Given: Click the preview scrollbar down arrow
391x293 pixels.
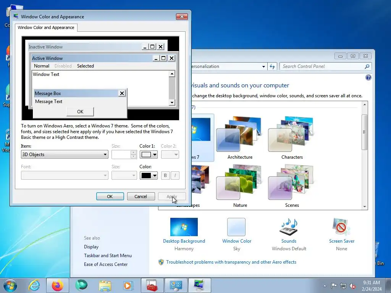Looking at the screenshot, I should [172, 102].
